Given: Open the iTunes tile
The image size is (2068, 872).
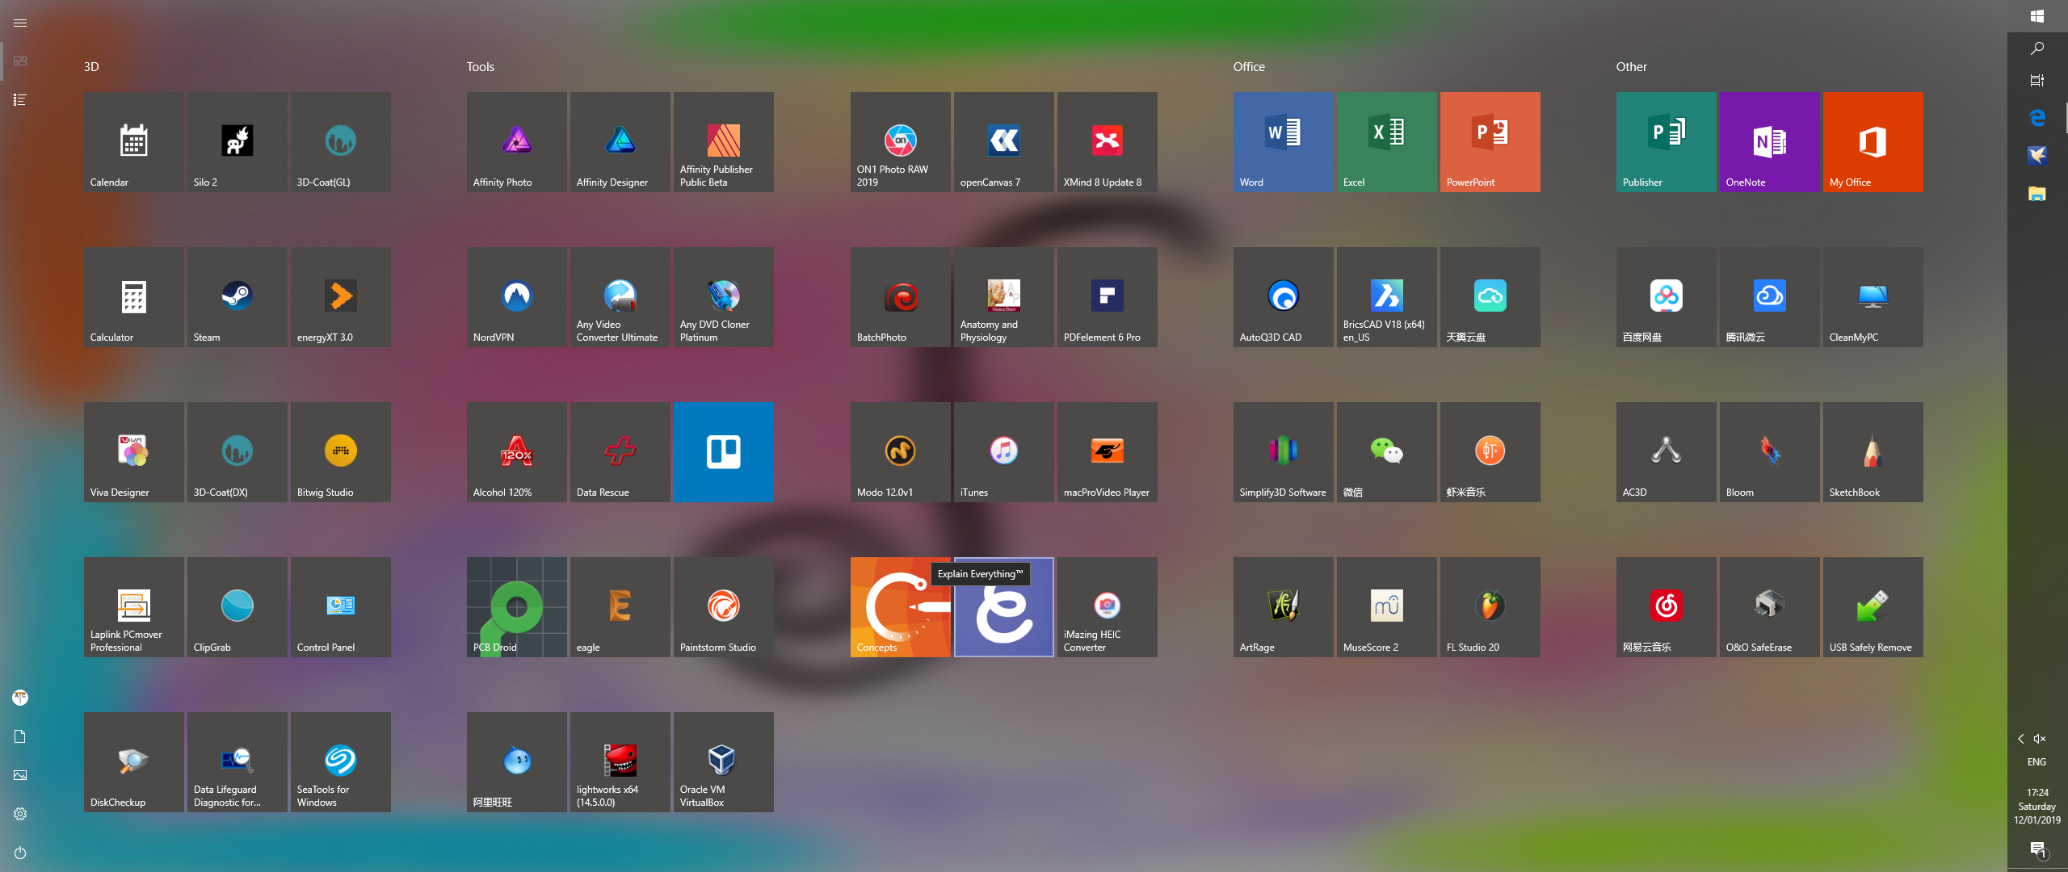Looking at the screenshot, I should (x=1004, y=452).
